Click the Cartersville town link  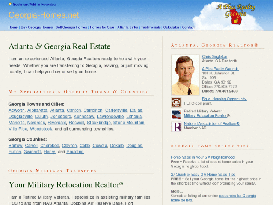point(116,111)
